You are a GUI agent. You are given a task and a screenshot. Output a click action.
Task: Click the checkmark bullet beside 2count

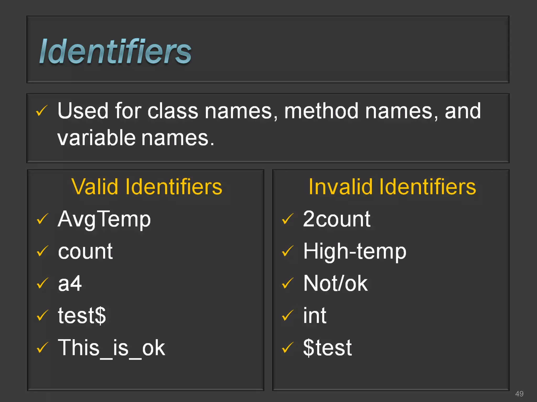tap(287, 219)
